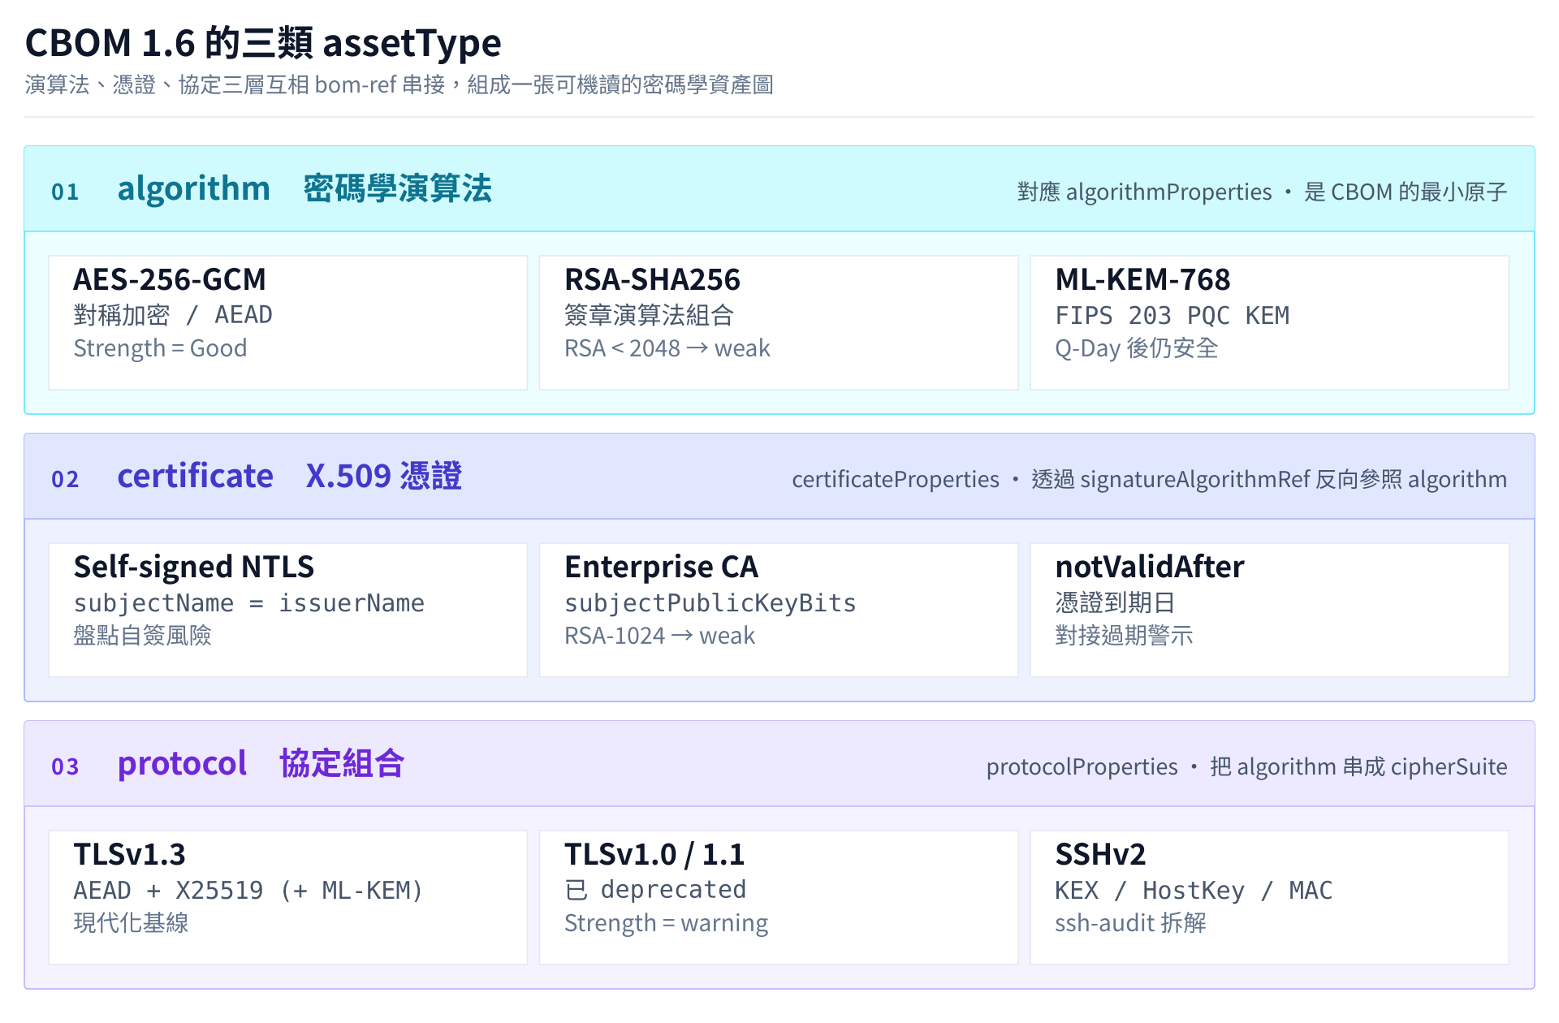
Task: Select the 'TLSv1.0 / 1.1' card title
Action: tap(654, 854)
